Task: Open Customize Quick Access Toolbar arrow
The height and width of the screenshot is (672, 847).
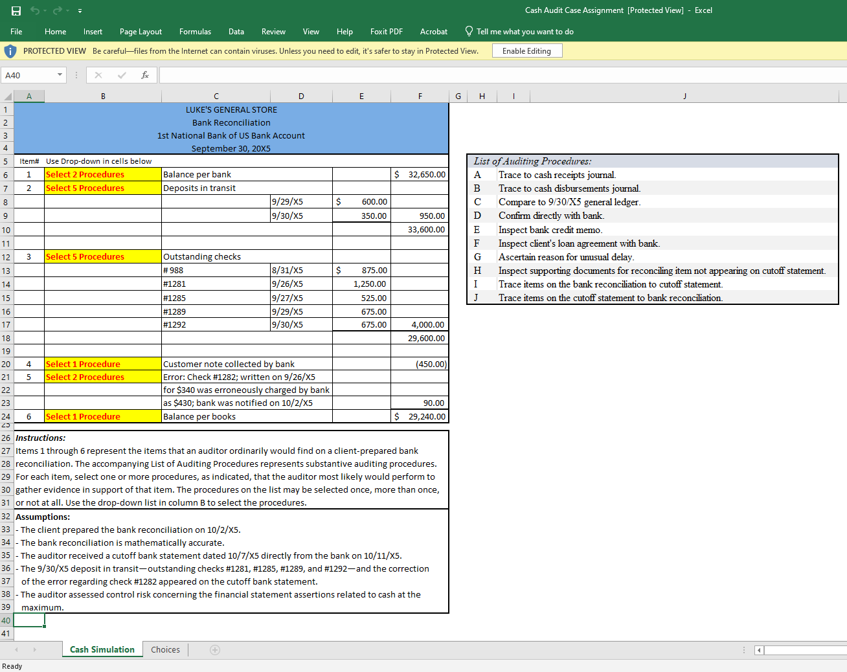Action: (x=80, y=11)
